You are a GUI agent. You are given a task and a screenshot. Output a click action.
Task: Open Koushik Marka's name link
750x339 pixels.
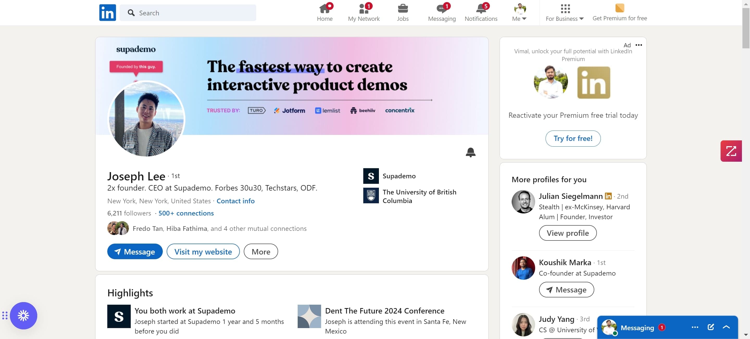[565, 263]
